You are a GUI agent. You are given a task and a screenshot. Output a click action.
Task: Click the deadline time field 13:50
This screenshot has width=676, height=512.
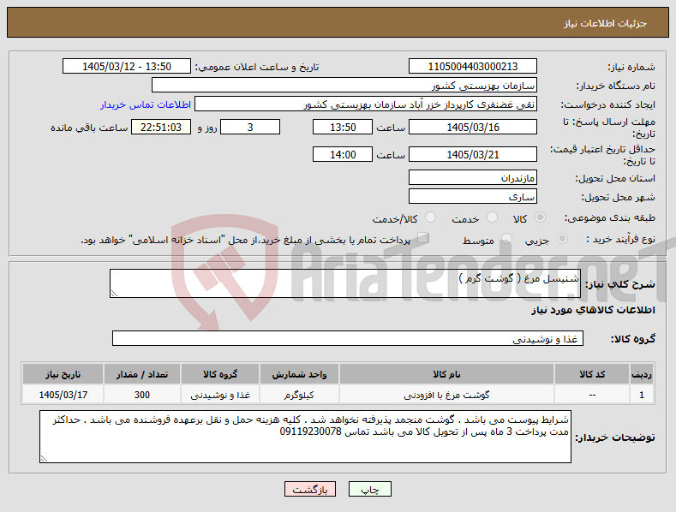pyautogui.click(x=343, y=127)
